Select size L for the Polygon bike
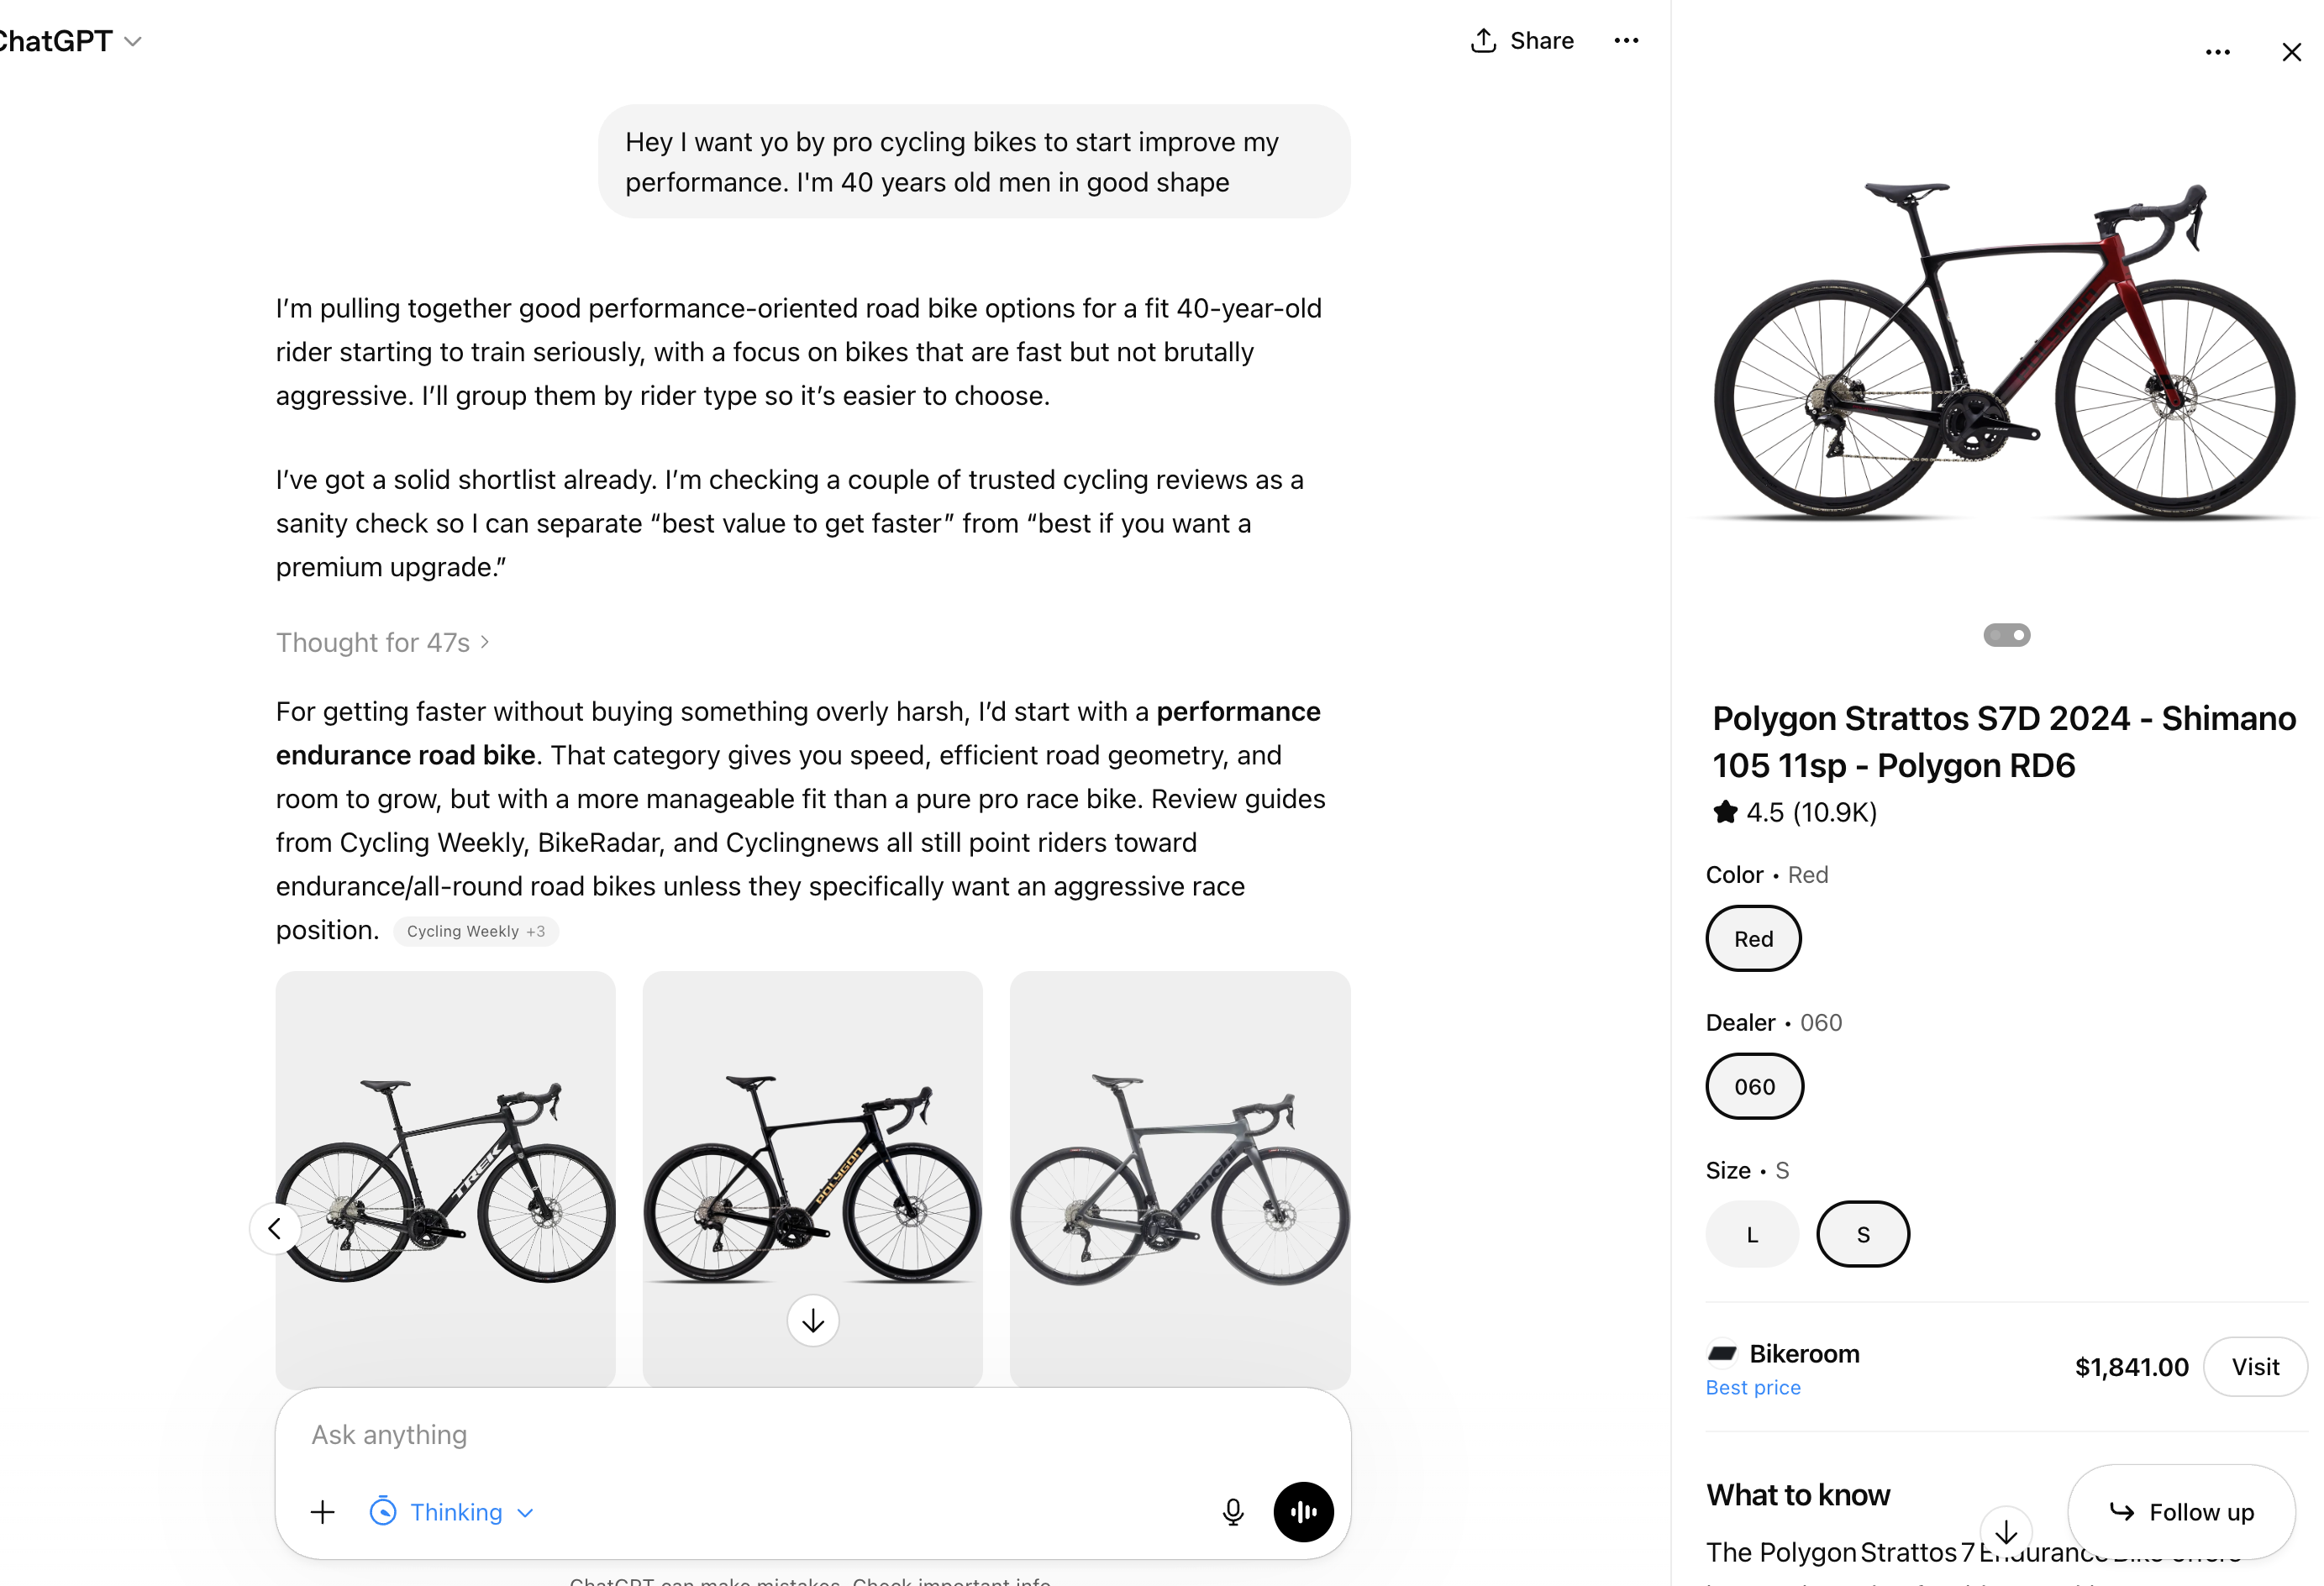Viewport: 2324px width, 1586px height. tap(1751, 1233)
